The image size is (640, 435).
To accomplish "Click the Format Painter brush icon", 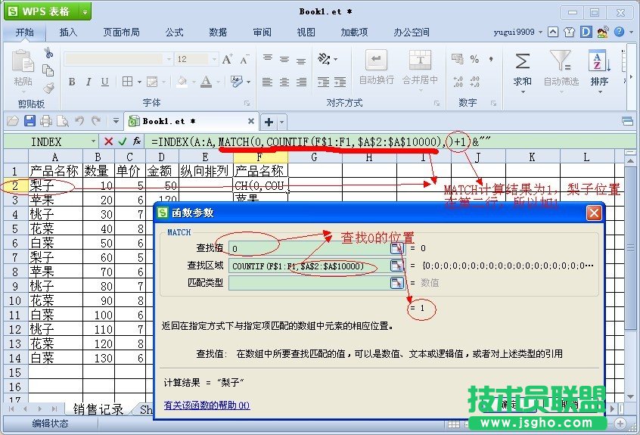I will tap(48, 87).
